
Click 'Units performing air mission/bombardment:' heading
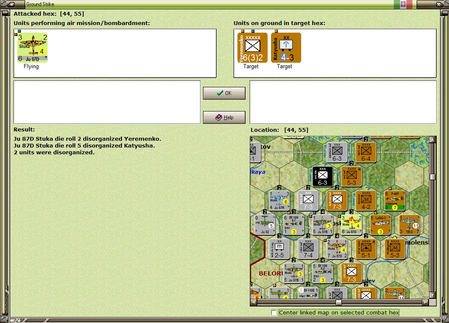[x=82, y=23]
